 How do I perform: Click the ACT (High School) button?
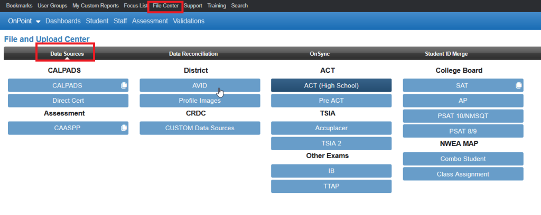click(x=331, y=85)
